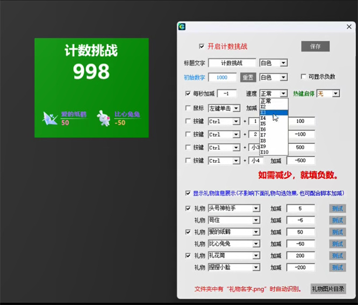Click the app logo icon in title bar
This screenshot has height=305, width=358.
(182, 26)
